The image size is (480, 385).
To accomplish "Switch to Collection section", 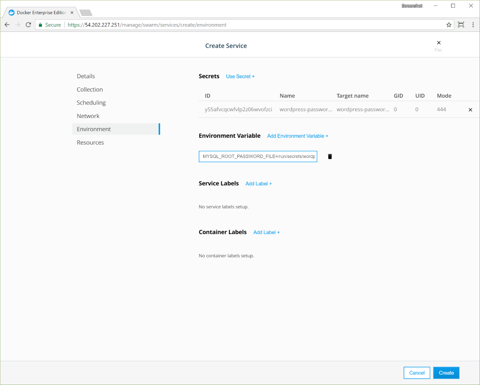I will (x=90, y=90).
